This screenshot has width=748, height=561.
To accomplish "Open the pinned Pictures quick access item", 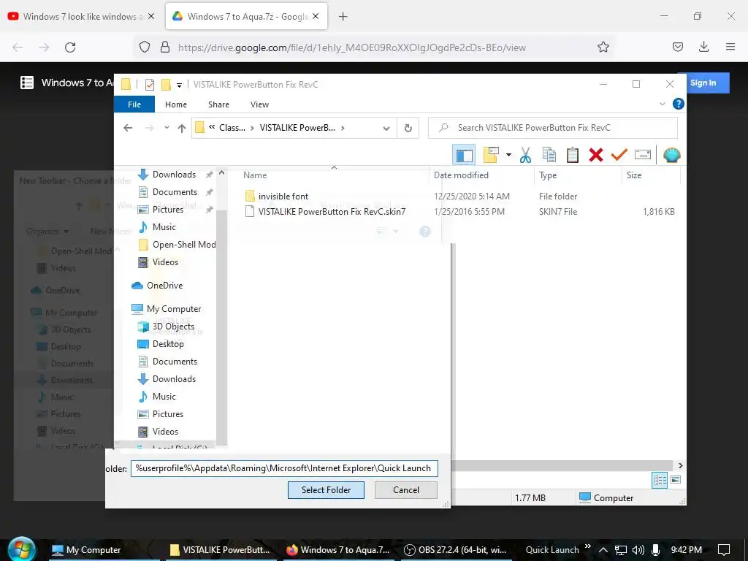I will 167,210.
